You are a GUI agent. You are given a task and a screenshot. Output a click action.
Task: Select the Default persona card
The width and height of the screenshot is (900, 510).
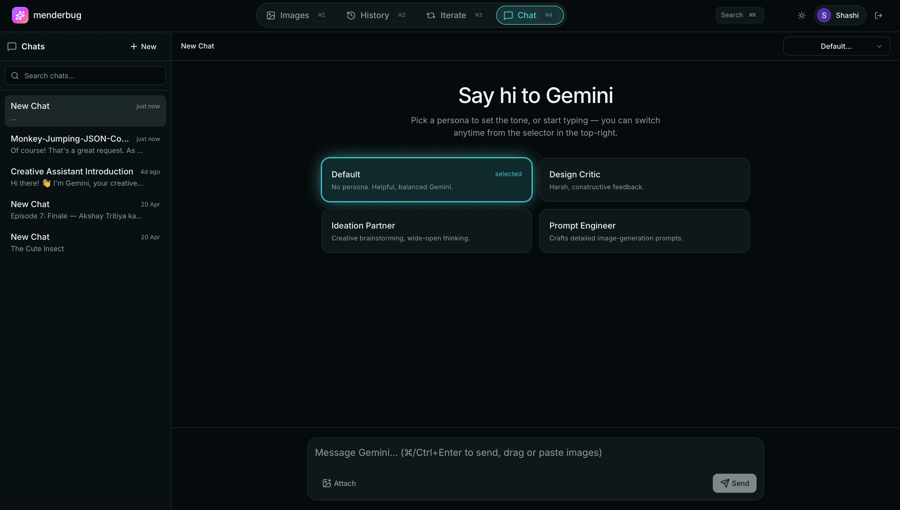click(x=426, y=180)
